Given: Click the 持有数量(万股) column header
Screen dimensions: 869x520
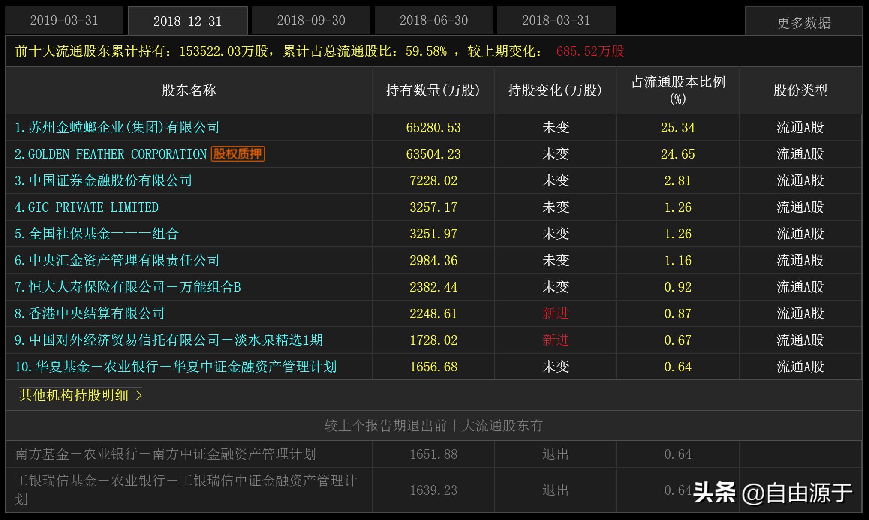Looking at the screenshot, I should pos(433,90).
